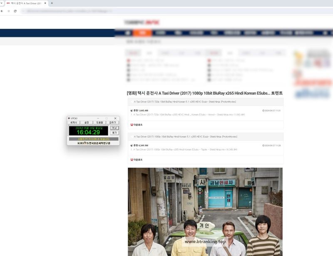Click the post title 택시 운전사 A Taxi Driver
The height and width of the screenshot is (256, 333).
[x=204, y=93]
